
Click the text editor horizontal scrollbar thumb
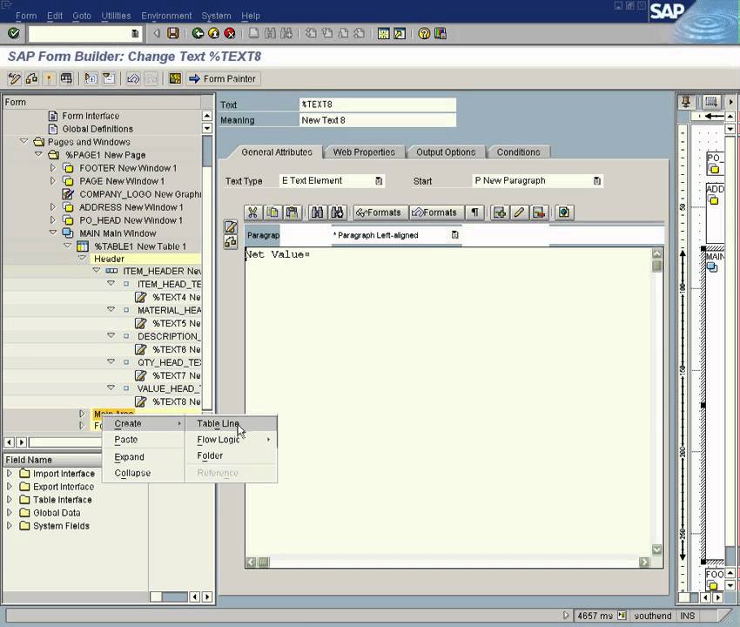pos(263,562)
